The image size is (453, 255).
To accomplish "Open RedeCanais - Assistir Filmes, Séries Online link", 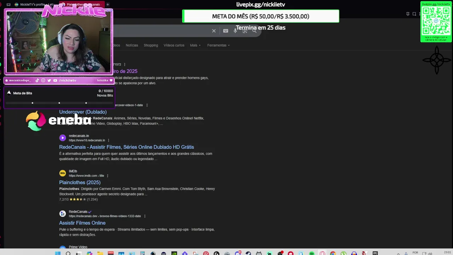I will click(126, 147).
